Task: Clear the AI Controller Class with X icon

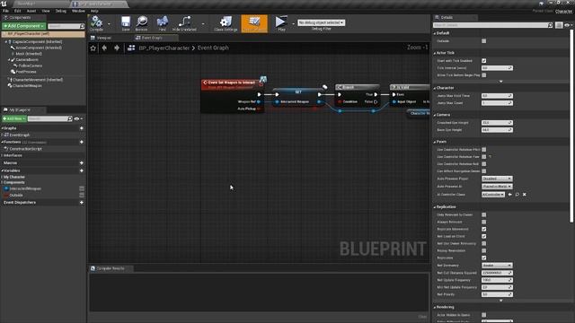Action: click(x=525, y=195)
